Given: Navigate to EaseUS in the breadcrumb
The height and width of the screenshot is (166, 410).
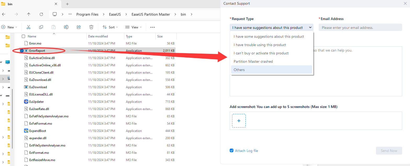Looking at the screenshot, I should 115,14.
